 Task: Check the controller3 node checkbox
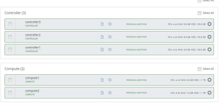(x=10, y=24)
